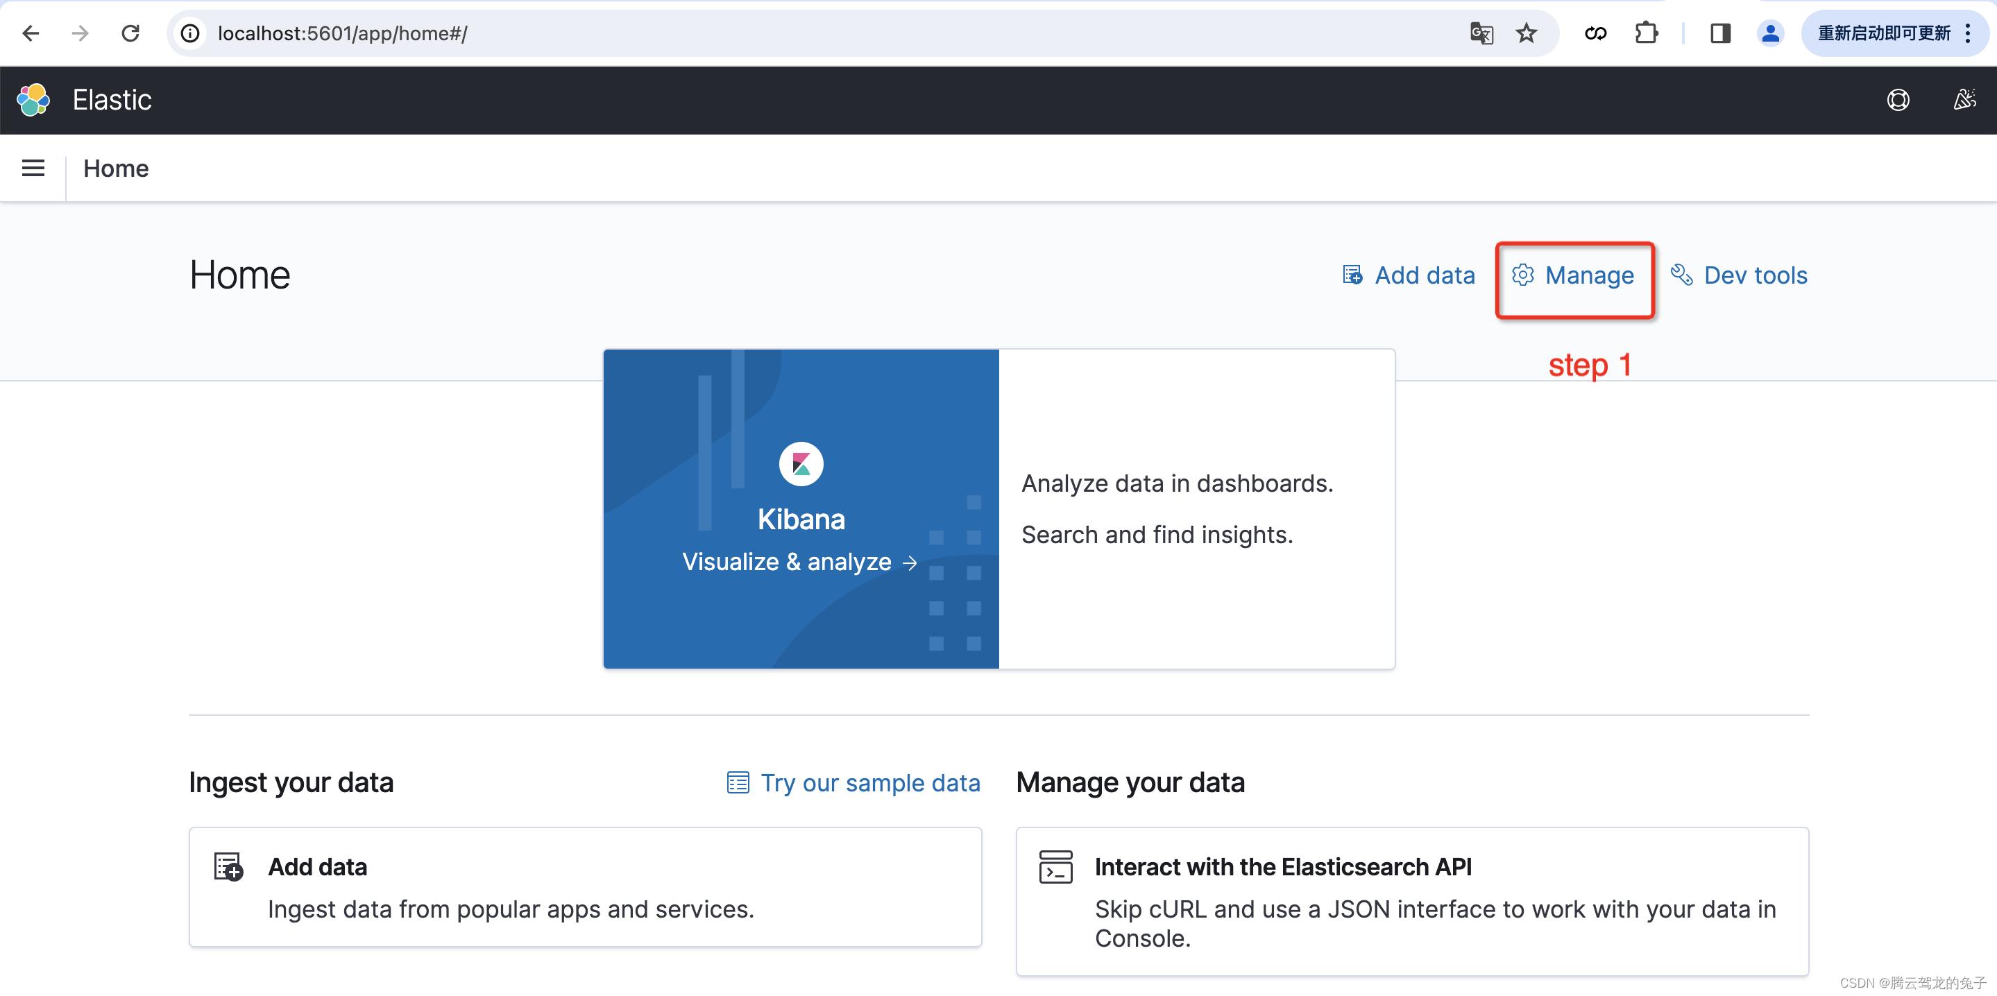Click the translate page icon

click(x=1481, y=33)
